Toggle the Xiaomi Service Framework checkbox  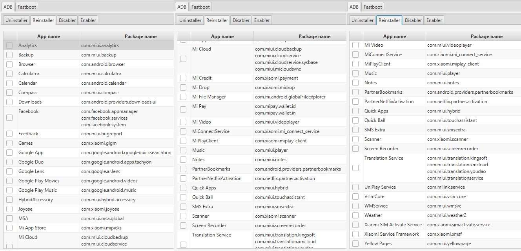point(355,234)
